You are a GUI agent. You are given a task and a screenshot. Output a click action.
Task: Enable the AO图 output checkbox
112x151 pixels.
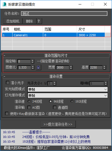[29, 107]
